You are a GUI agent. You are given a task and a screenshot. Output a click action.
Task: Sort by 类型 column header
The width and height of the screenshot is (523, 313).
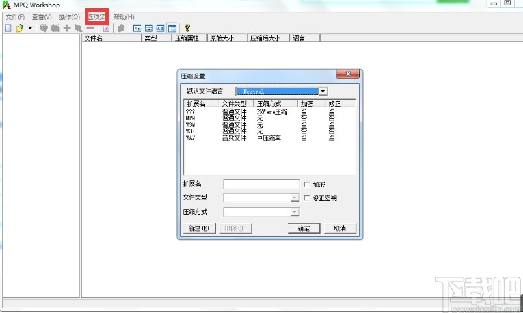coord(157,38)
